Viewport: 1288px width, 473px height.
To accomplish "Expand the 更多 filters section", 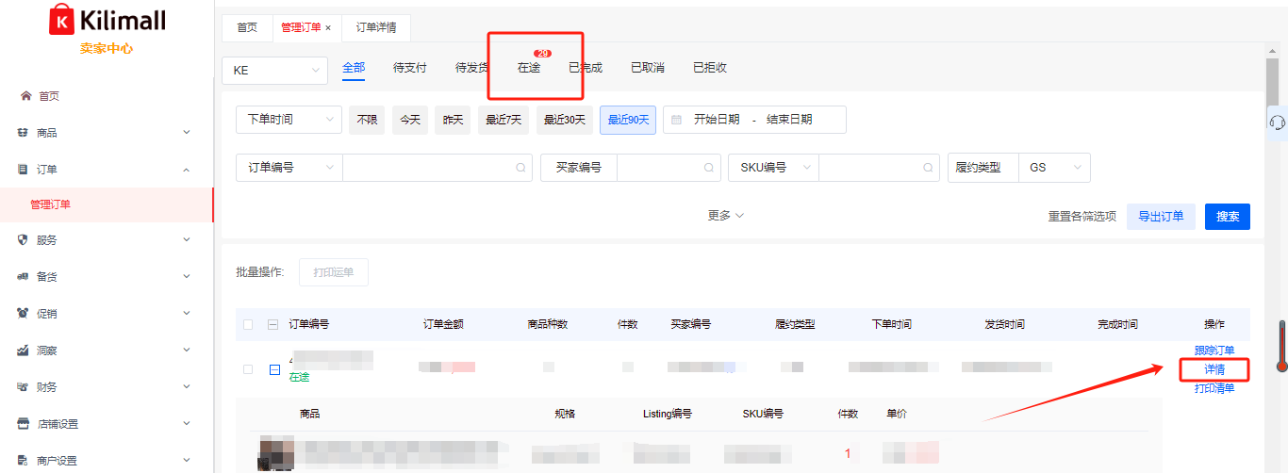I will 725,216.
